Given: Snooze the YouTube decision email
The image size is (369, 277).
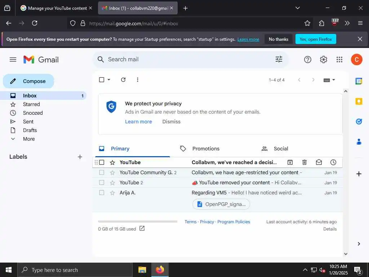Looking at the screenshot, I should coord(333,162).
